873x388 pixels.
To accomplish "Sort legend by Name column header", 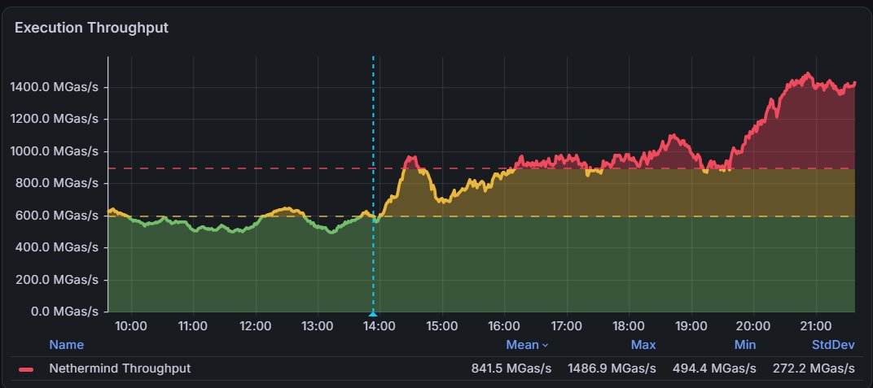I will 66,345.
